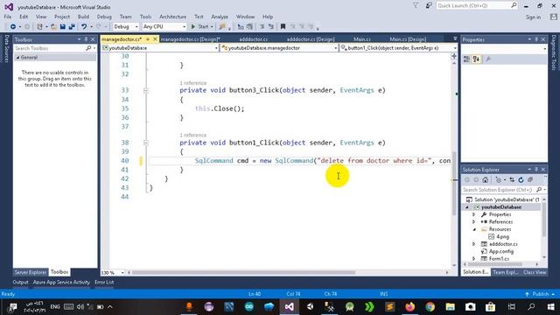The height and width of the screenshot is (315, 560).
Task: Click the Sign in link
Action: (533, 17)
